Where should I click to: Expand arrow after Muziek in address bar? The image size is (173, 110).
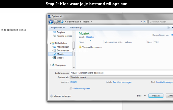coord(91,22)
